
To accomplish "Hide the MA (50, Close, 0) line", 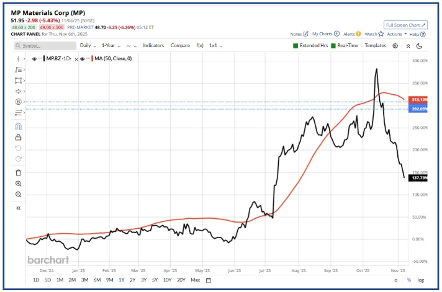I will pos(83,59).
